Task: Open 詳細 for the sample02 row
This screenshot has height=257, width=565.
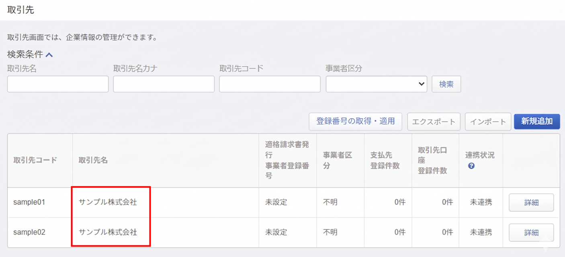Action: [x=531, y=233]
